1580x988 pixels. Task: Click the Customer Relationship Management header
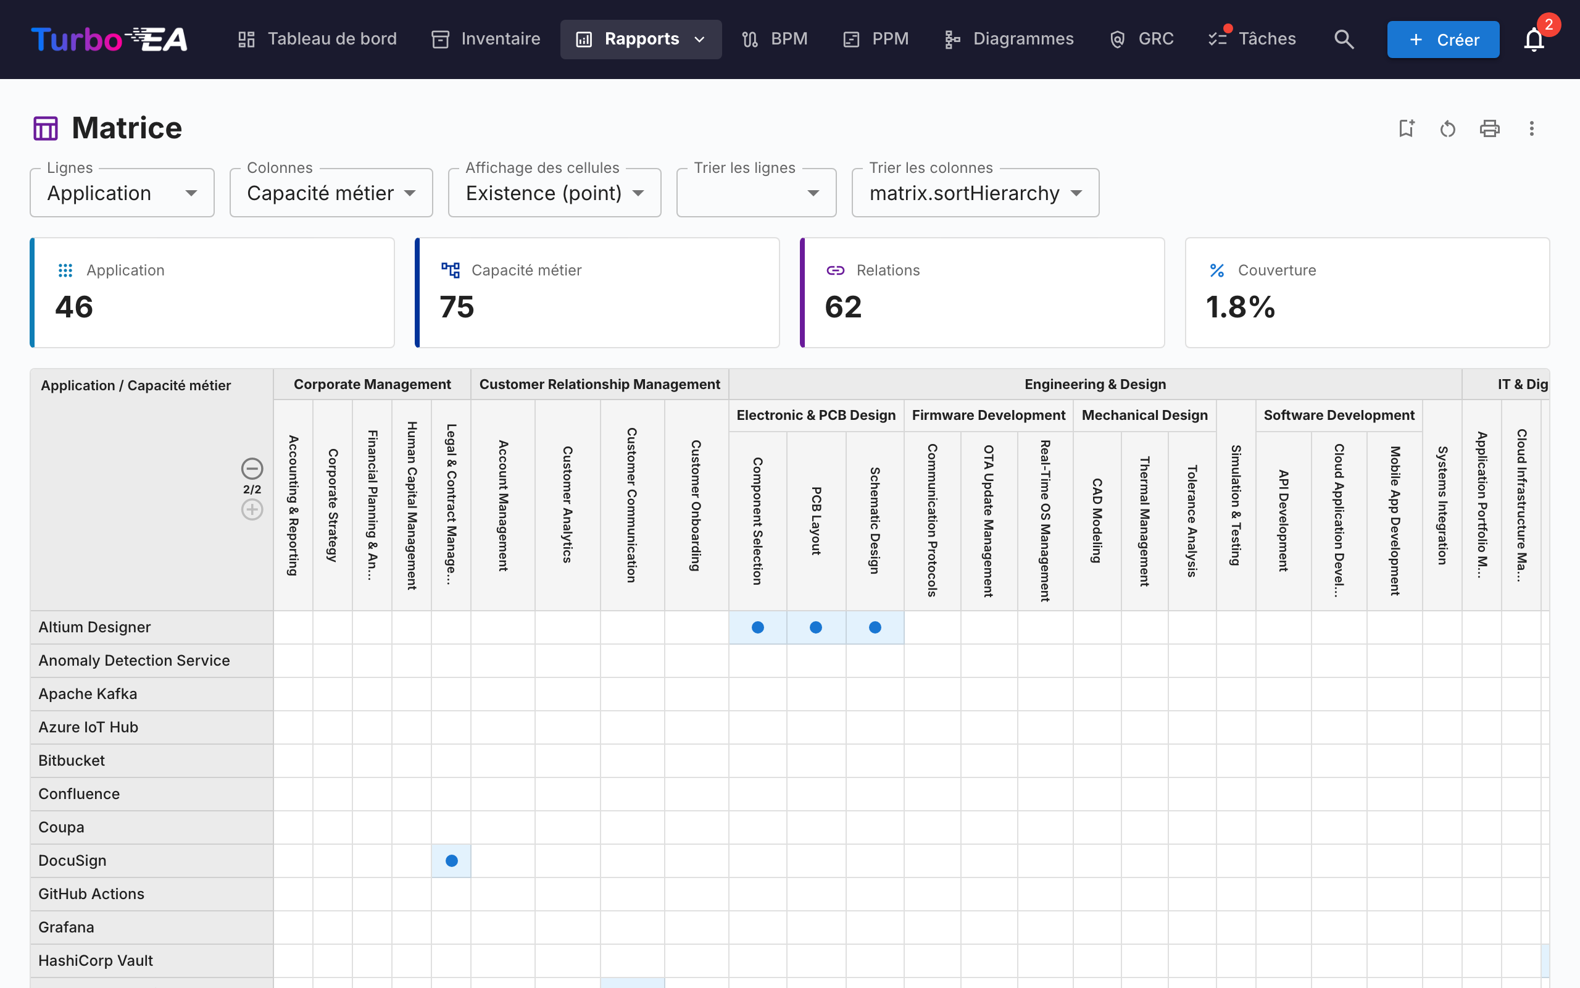599,384
